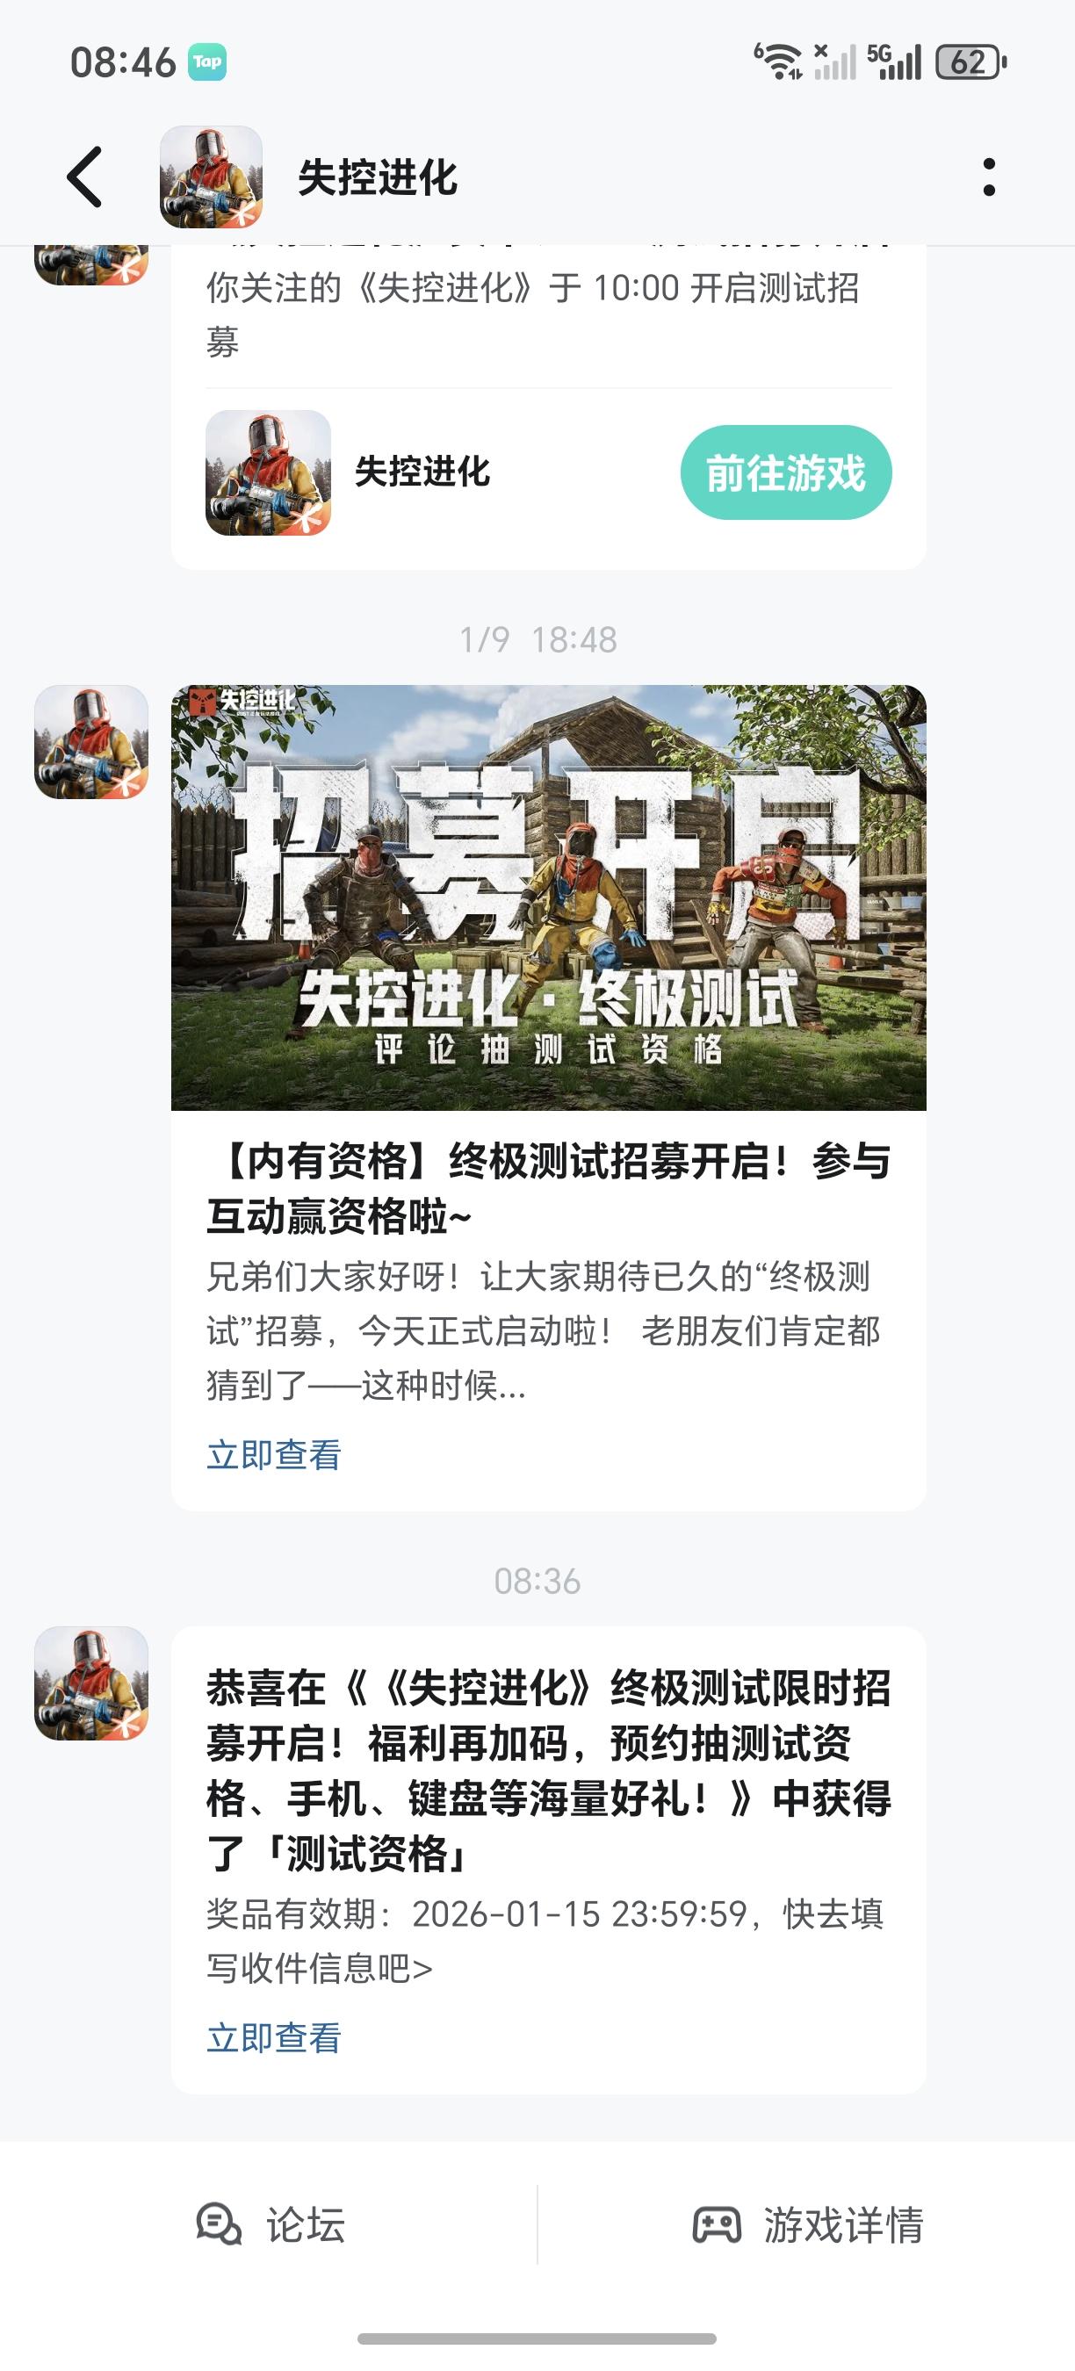Tap the 失控进化 game avatar in header

tap(211, 177)
